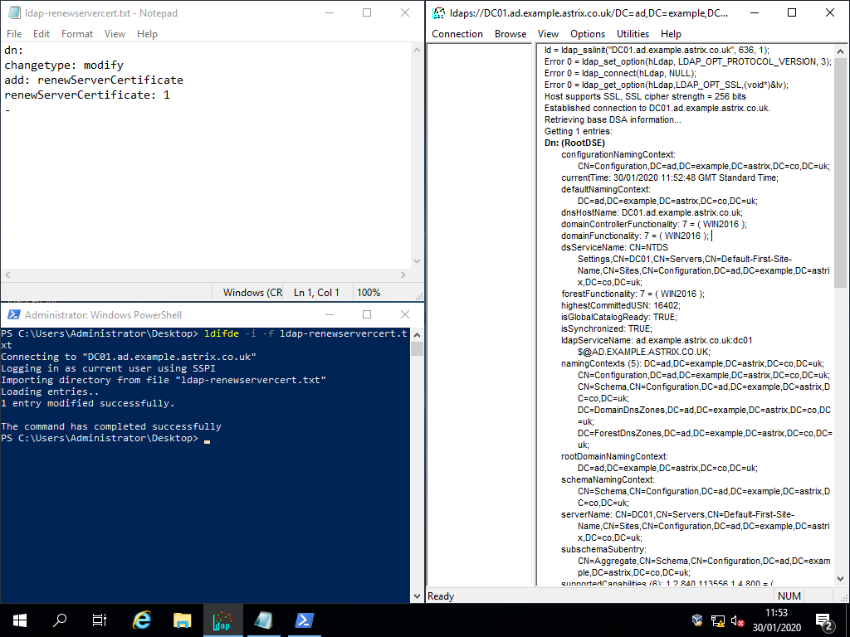
Task: Open Windows Search from the taskbar
Action: pos(58,620)
